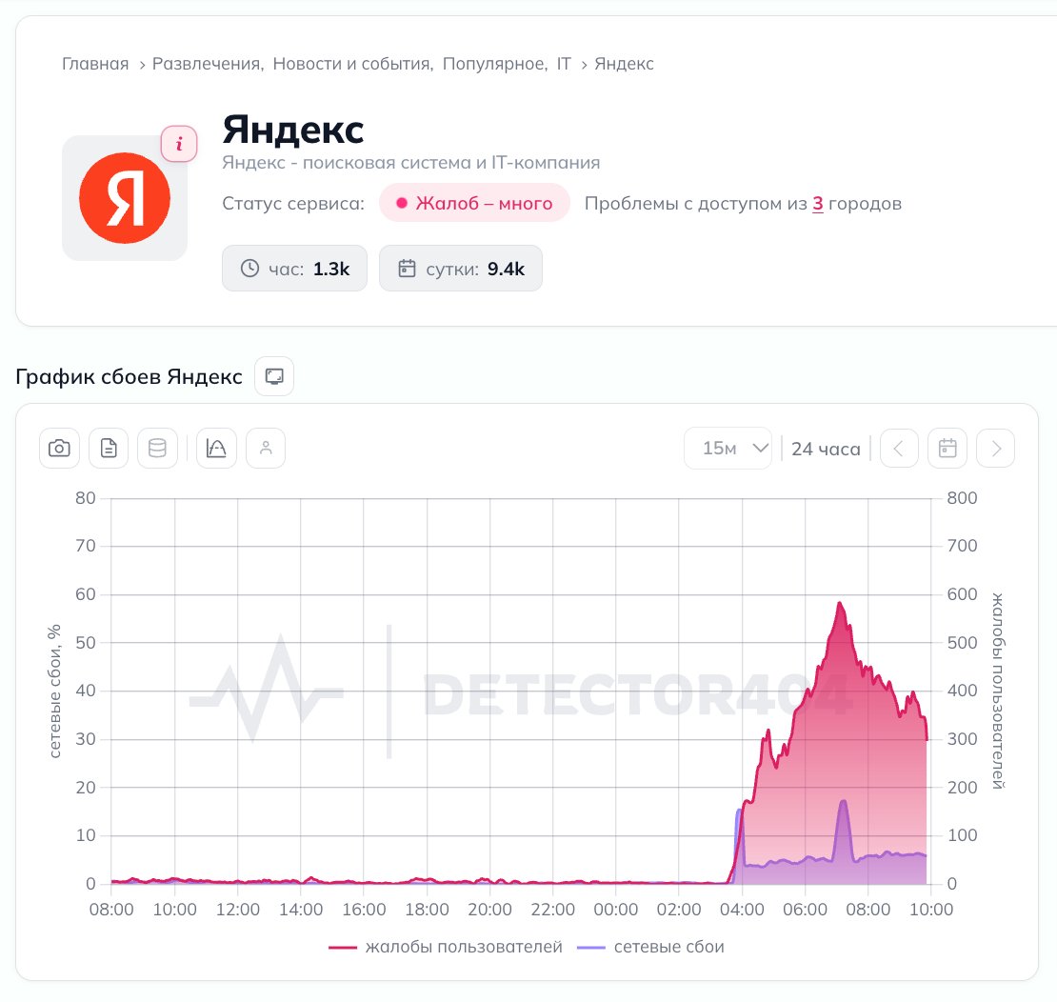1057x1002 pixels.
Task: Click the pink info badge on Yandex logo
Action: pyautogui.click(x=179, y=144)
